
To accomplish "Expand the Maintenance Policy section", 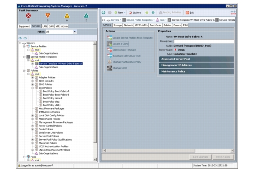I will [196, 72].
